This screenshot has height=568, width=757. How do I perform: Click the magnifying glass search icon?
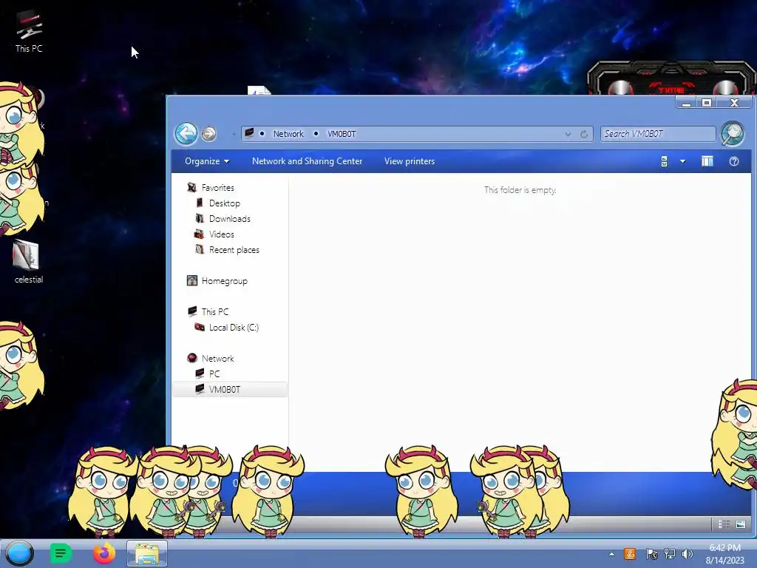pos(732,133)
